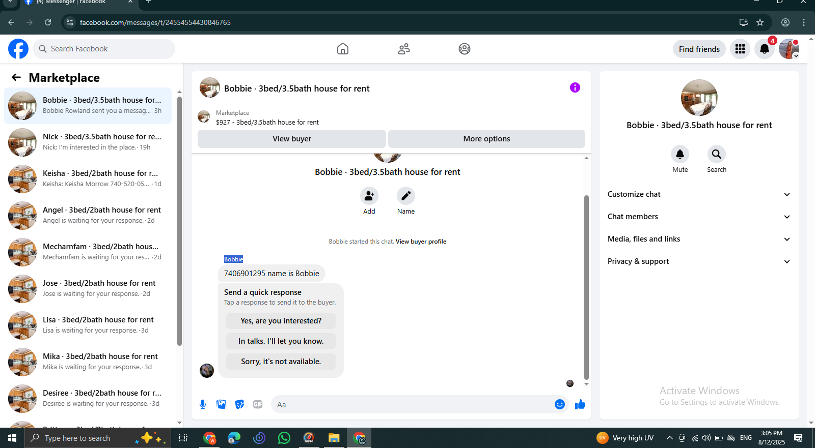This screenshot has width=815, height=448.
Task: Open Lisa's 3bed/2bath conversation
Action: pyautogui.click(x=88, y=325)
